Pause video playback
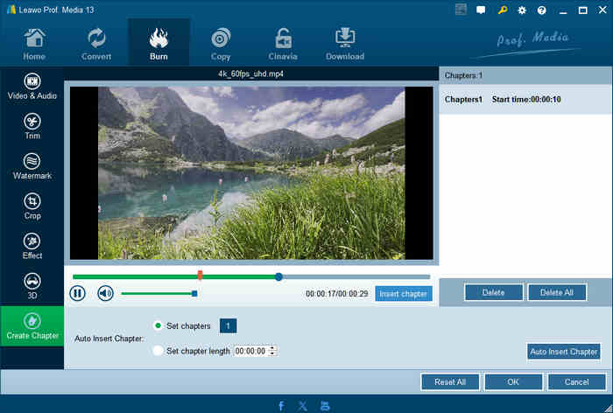613x413 pixels. (x=77, y=293)
